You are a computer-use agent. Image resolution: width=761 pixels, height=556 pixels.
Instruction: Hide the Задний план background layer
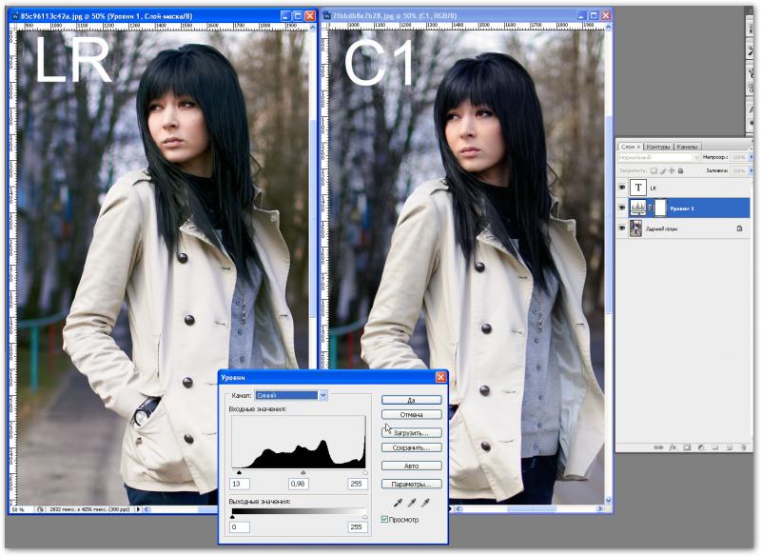[x=622, y=228]
